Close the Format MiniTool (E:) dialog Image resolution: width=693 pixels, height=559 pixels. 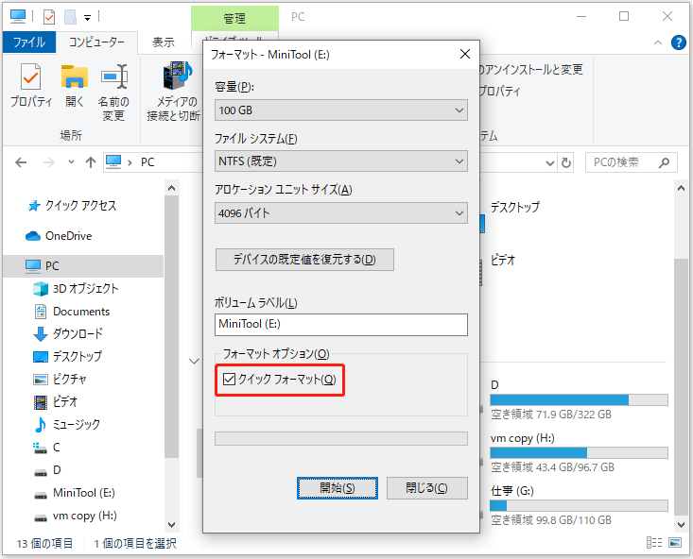click(x=464, y=54)
